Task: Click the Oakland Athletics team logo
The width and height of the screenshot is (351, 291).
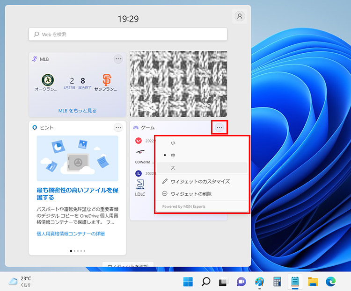Action: (x=48, y=80)
